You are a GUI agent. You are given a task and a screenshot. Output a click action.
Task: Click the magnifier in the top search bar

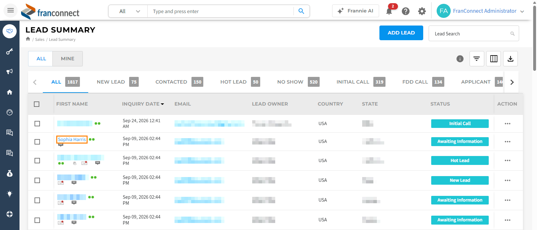point(301,11)
